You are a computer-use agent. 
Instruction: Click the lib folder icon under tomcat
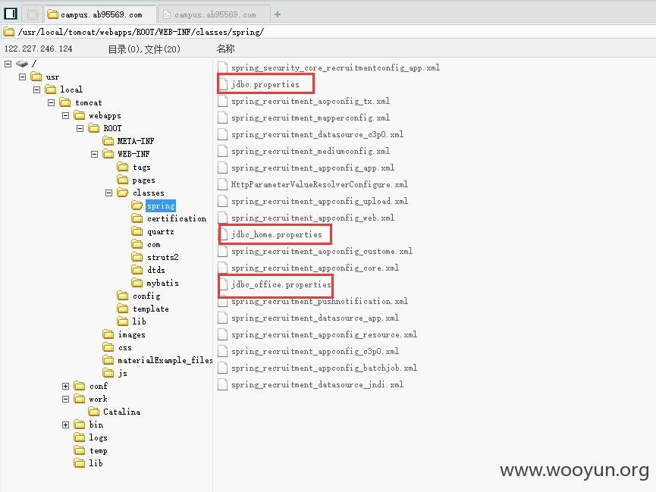click(x=79, y=463)
